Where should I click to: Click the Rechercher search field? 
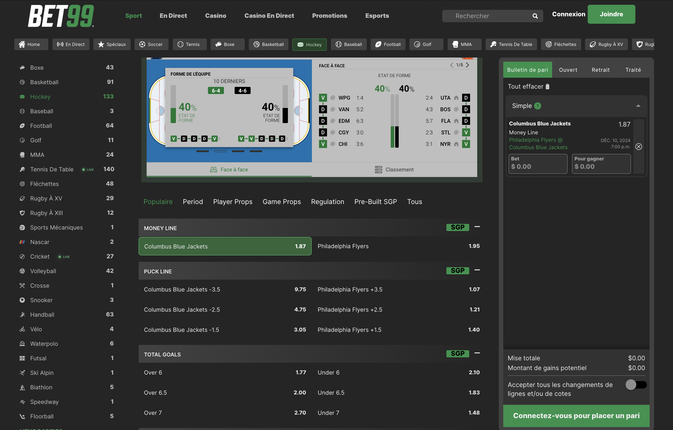(492, 16)
